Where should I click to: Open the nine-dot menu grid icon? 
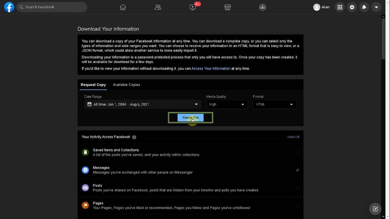(x=340, y=7)
